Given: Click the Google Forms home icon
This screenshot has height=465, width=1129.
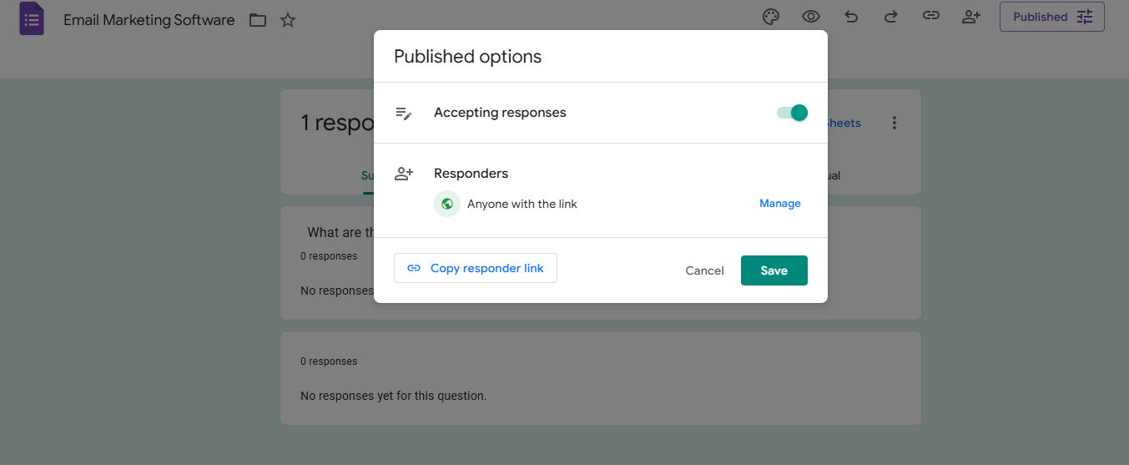Looking at the screenshot, I should click(32, 18).
